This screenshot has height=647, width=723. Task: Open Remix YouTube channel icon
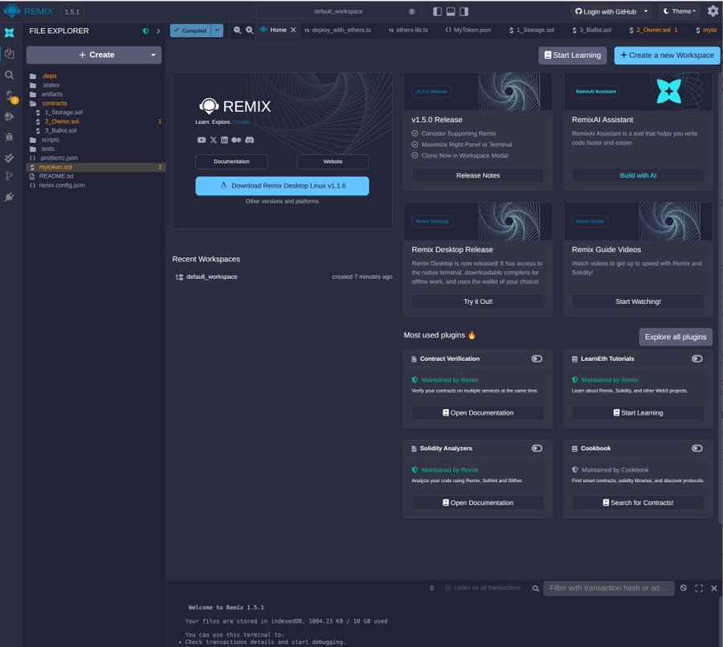point(202,140)
